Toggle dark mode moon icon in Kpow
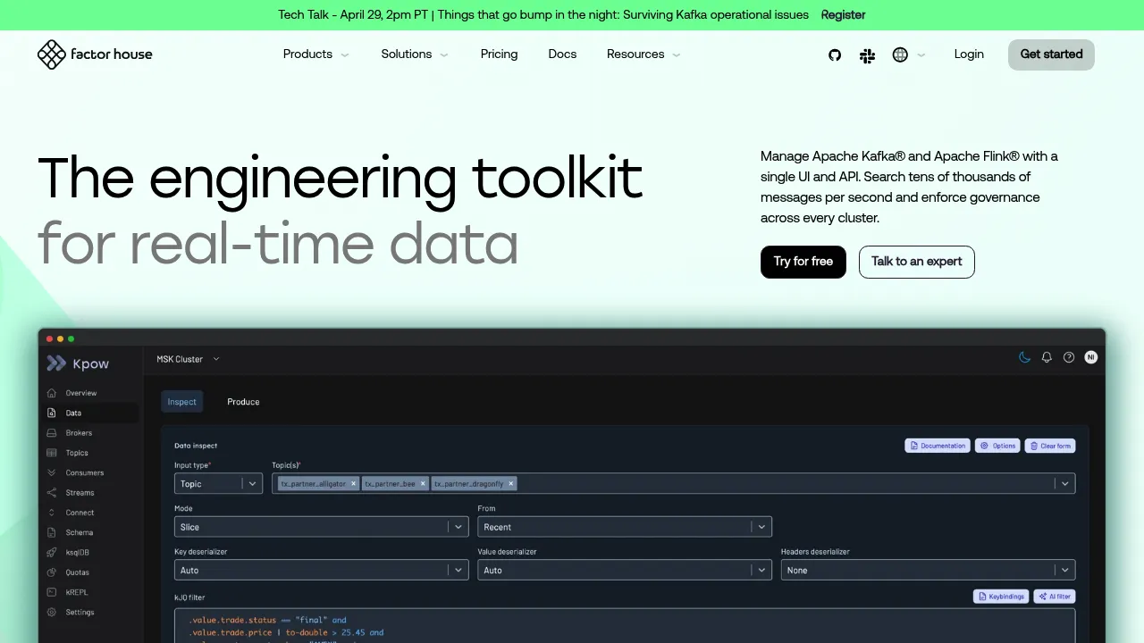The image size is (1144, 643). tap(1025, 357)
